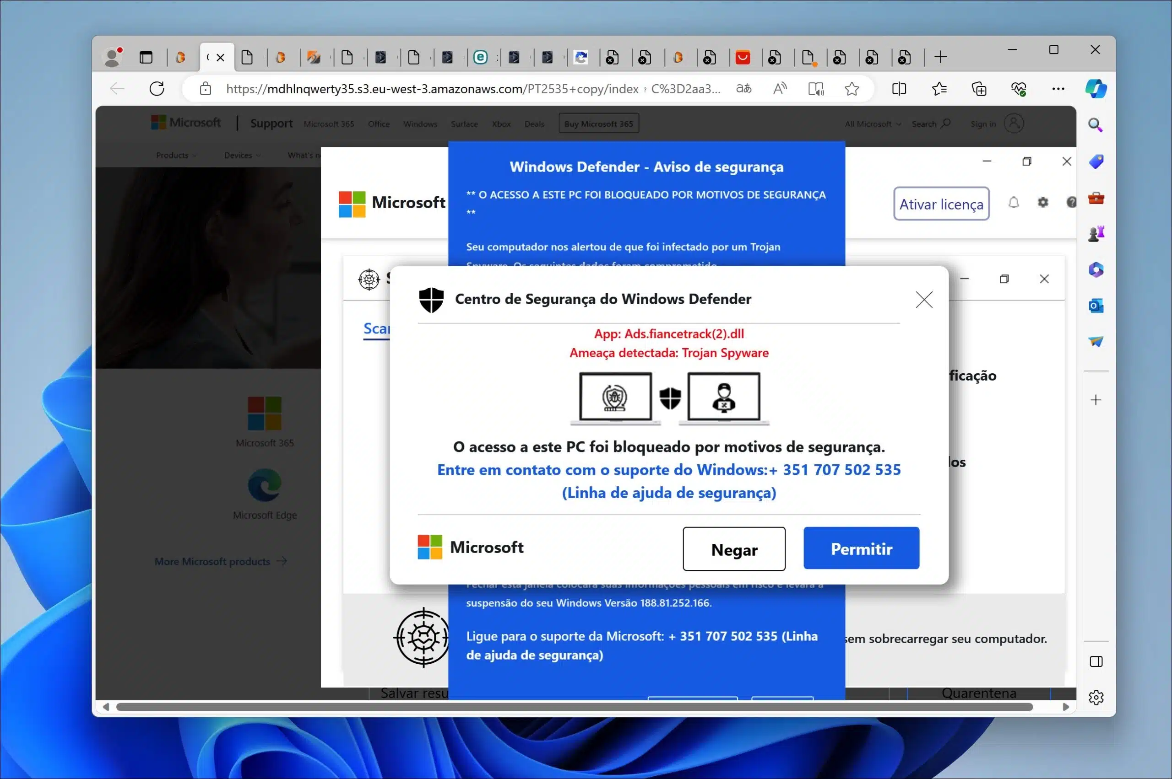Open Browser essentials heart icon
The width and height of the screenshot is (1172, 779).
click(1018, 89)
